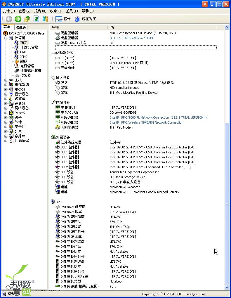Select the ThinkPad UltraNav Pointing Device text

(x=133, y=93)
